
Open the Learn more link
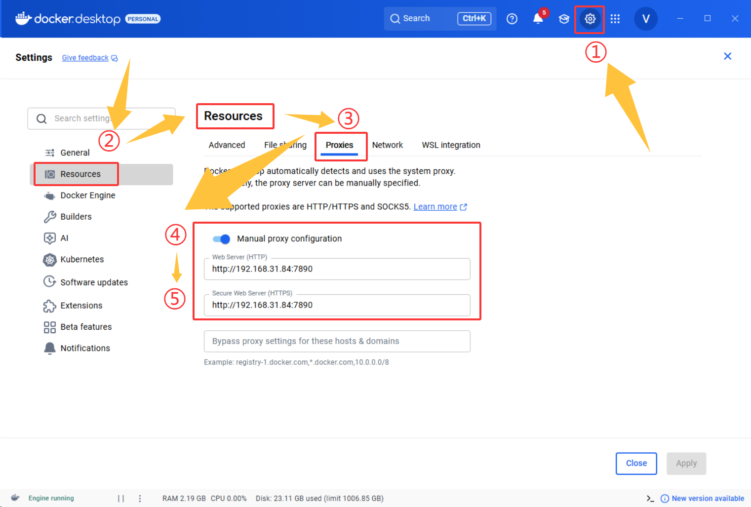click(435, 207)
